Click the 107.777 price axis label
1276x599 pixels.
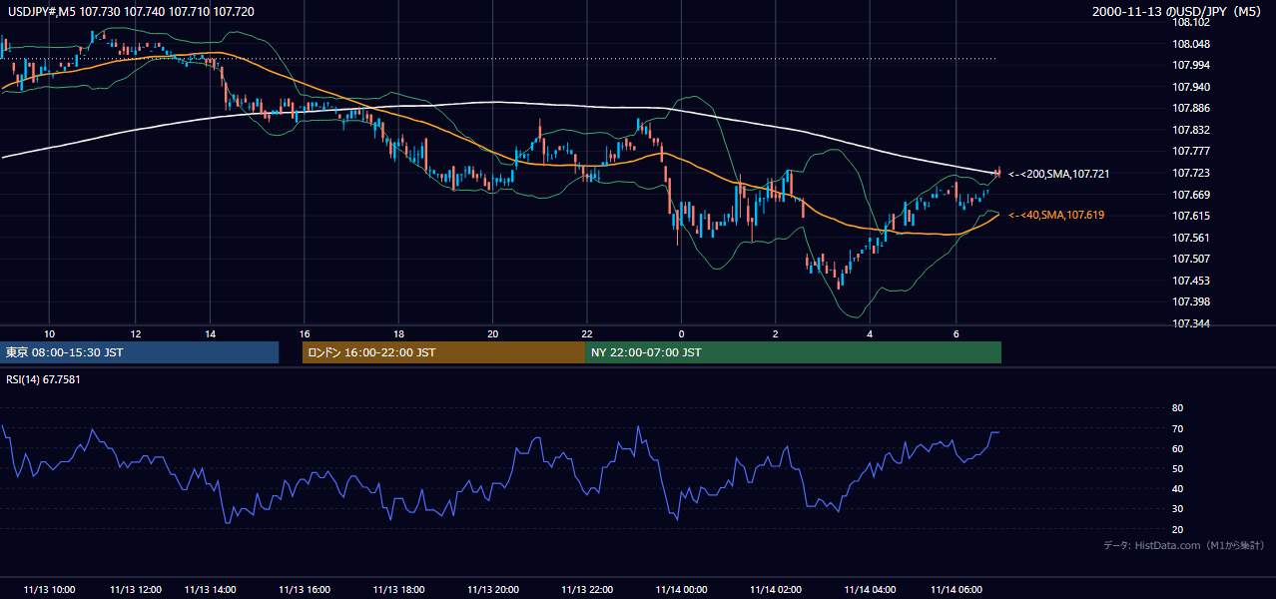1191,151
